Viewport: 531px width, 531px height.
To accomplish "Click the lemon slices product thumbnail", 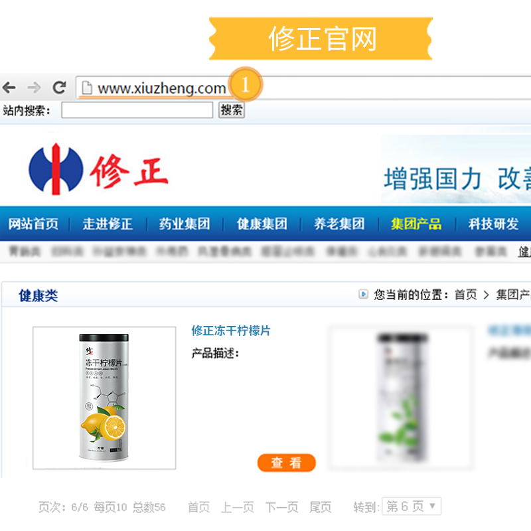I will click(x=104, y=398).
